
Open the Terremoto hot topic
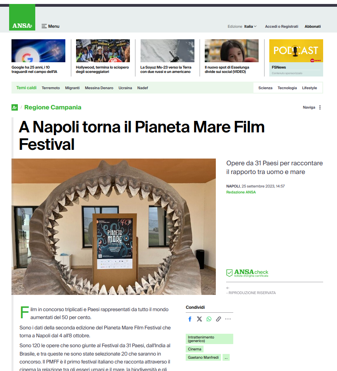coord(51,88)
